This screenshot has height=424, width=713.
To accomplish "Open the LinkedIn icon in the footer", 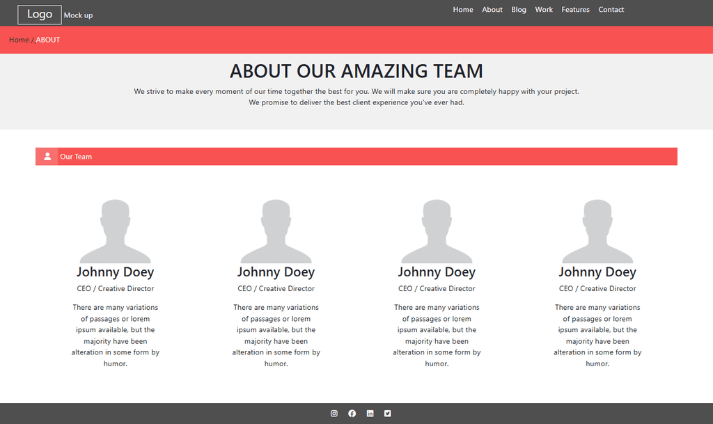I will click(x=370, y=414).
